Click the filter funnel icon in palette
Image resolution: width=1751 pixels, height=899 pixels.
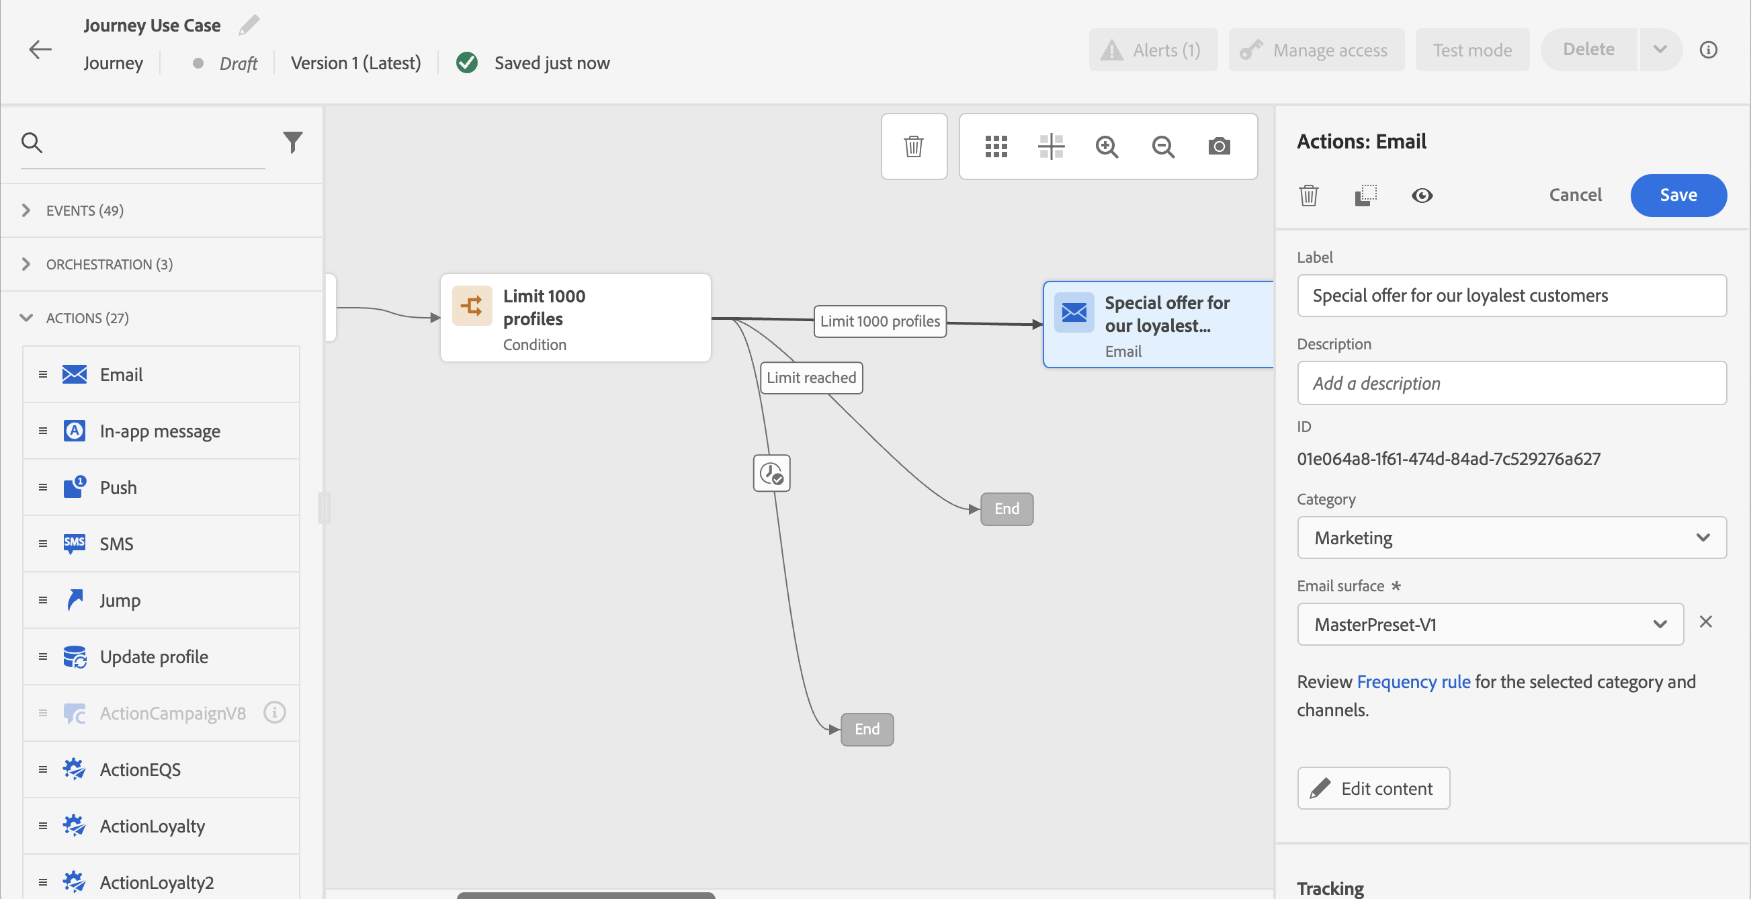tap(292, 142)
